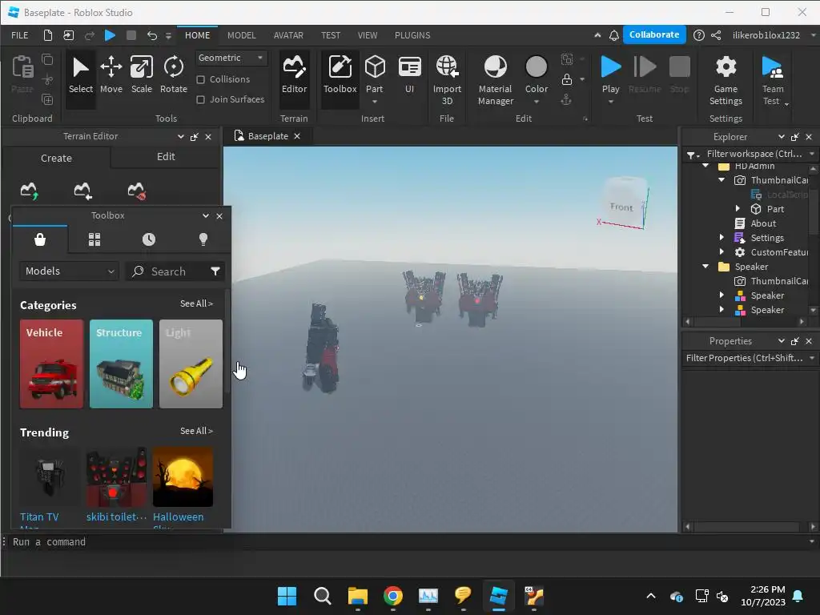Image resolution: width=820 pixels, height=615 pixels.
Task: Open the Toolbox search filter icon
Action: (x=215, y=271)
